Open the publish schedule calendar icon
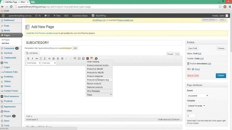 (188, 64)
